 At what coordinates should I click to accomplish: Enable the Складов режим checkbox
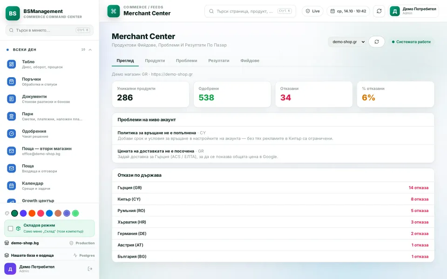tap(11, 228)
